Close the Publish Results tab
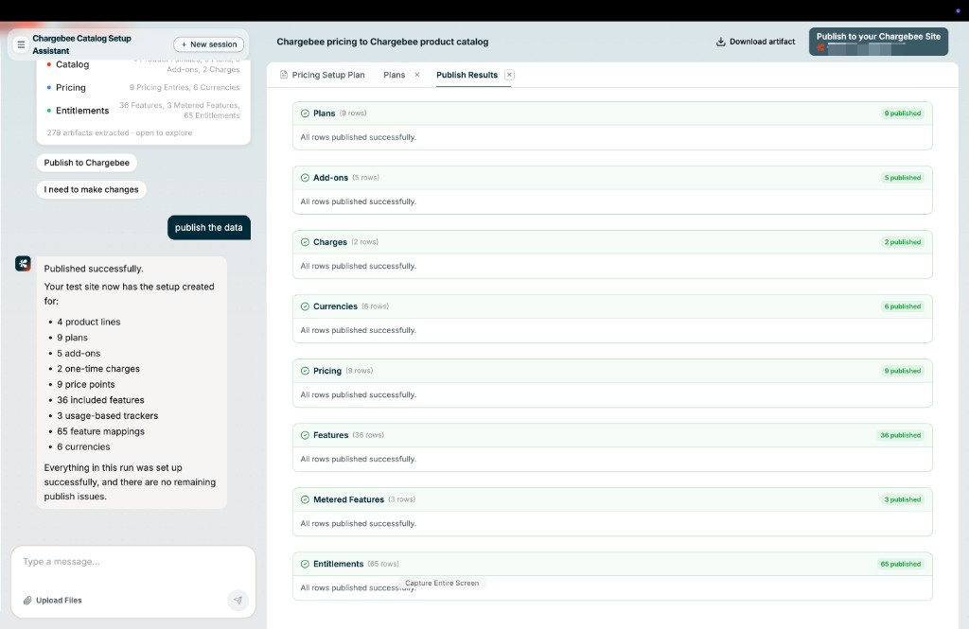Viewport: 969px width, 629px height. click(509, 75)
